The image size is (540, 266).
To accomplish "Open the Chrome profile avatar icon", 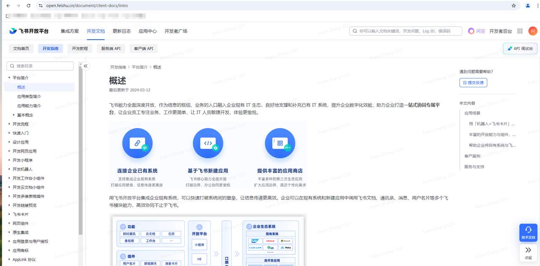I will (x=528, y=6).
